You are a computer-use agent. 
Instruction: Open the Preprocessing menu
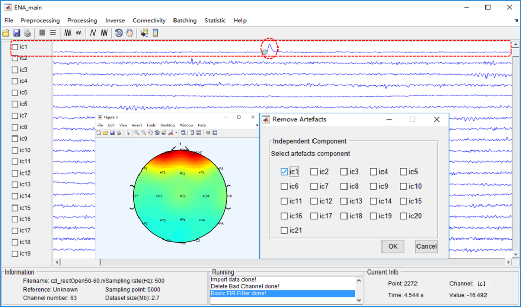pos(40,20)
